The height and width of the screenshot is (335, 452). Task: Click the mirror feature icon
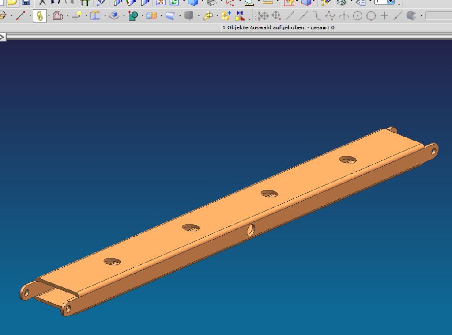click(240, 16)
